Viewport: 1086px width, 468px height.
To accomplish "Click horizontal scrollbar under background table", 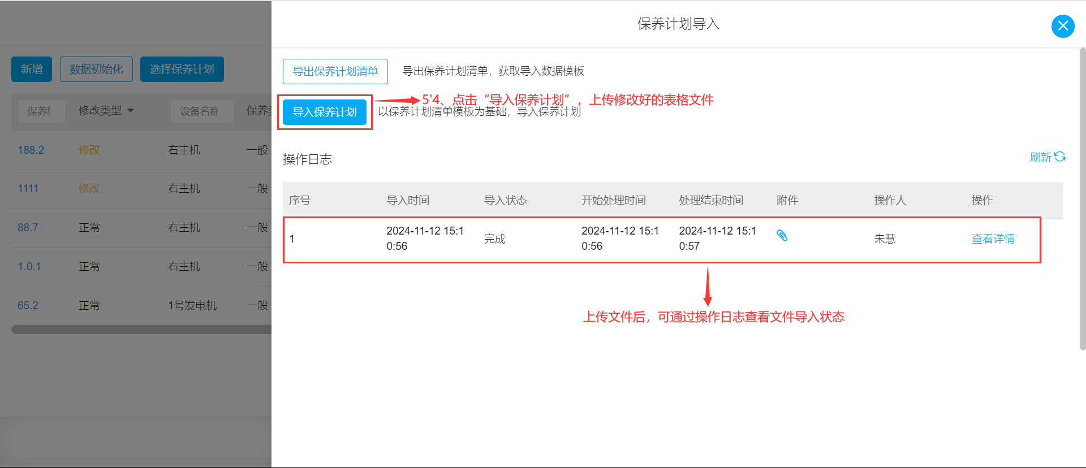I will 141,330.
